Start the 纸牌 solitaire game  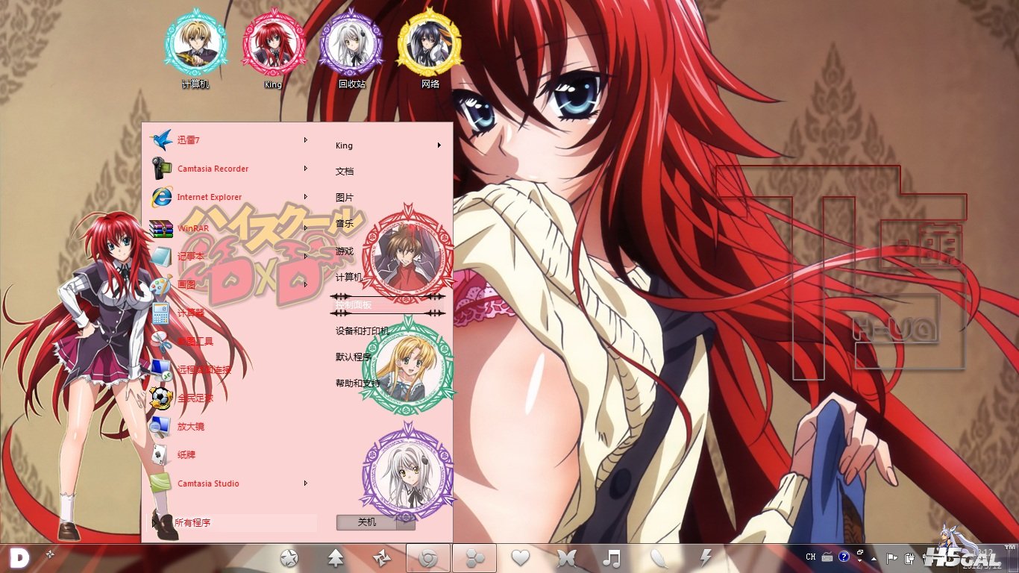(230, 455)
